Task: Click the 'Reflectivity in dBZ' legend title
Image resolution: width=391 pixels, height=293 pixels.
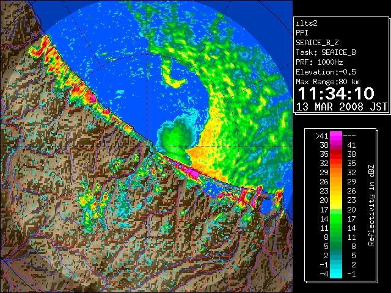Action: (371, 205)
